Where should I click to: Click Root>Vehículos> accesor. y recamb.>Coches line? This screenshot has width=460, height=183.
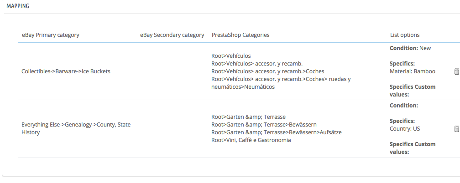[267, 71]
